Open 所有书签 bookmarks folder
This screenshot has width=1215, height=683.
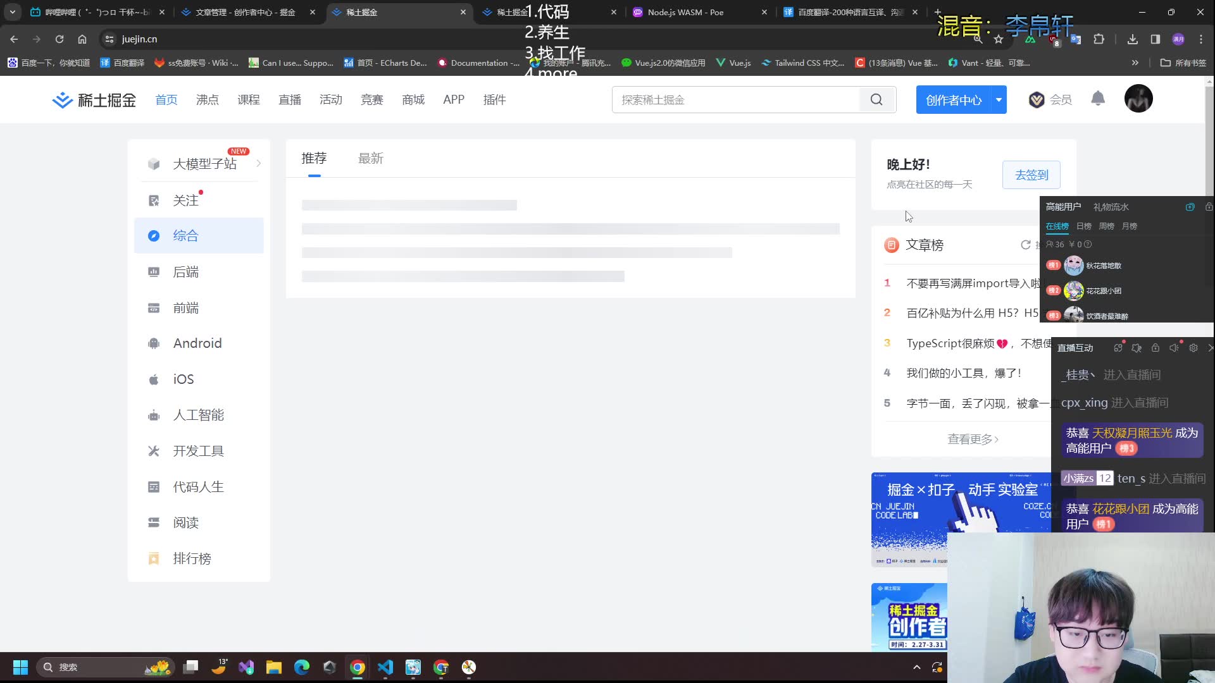[x=1183, y=63]
